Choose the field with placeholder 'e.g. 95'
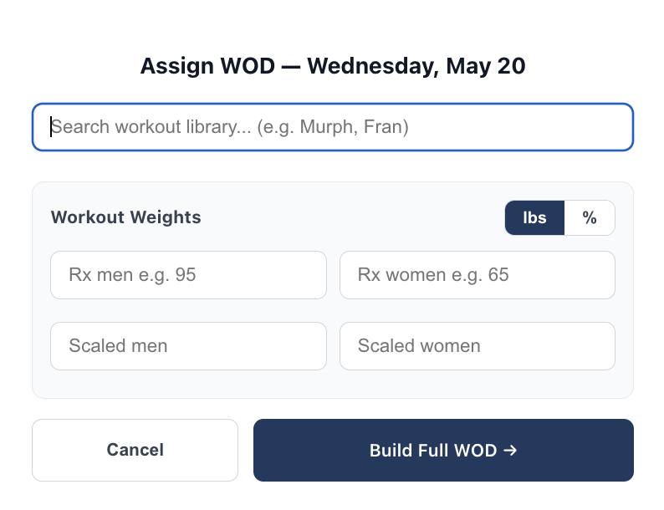The image size is (664, 510). click(188, 275)
